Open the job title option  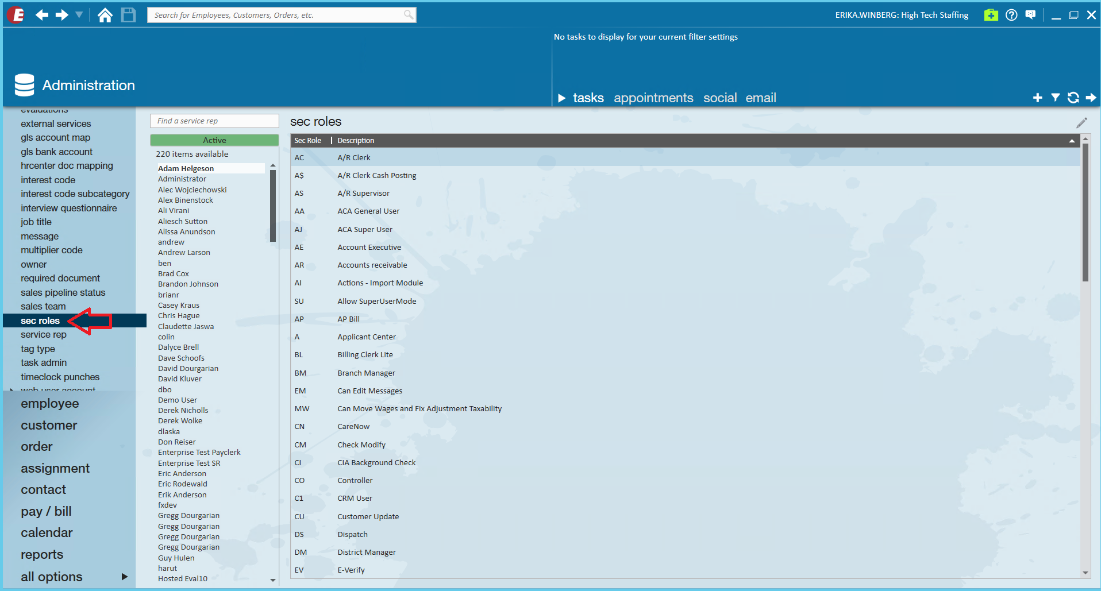pos(36,222)
